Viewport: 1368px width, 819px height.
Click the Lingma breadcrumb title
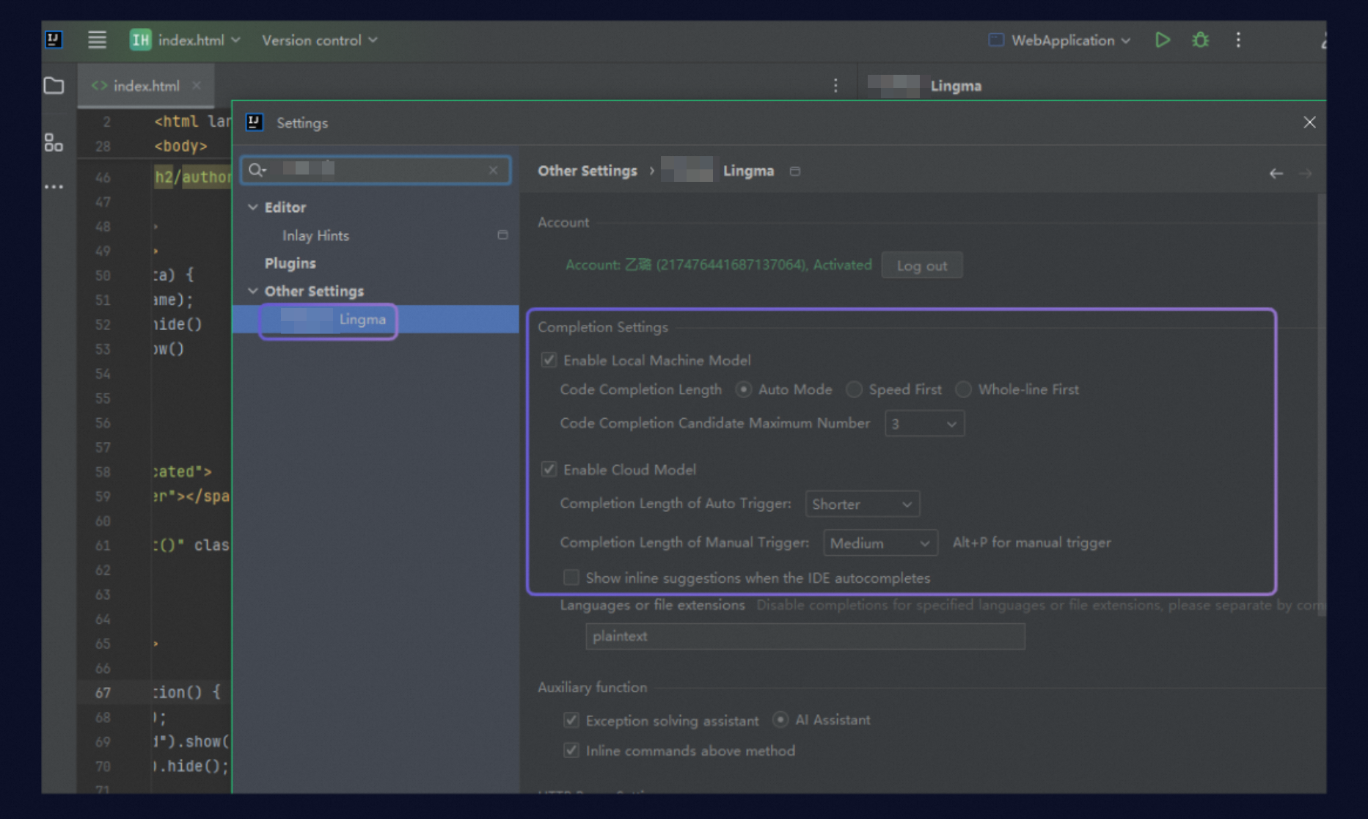[x=748, y=171]
